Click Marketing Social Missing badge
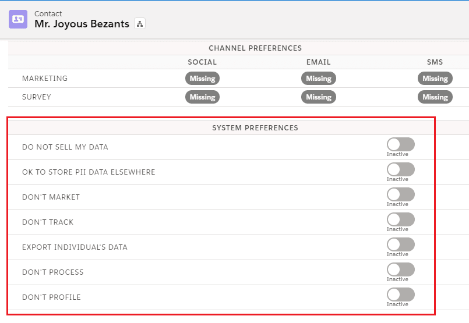 click(x=202, y=79)
